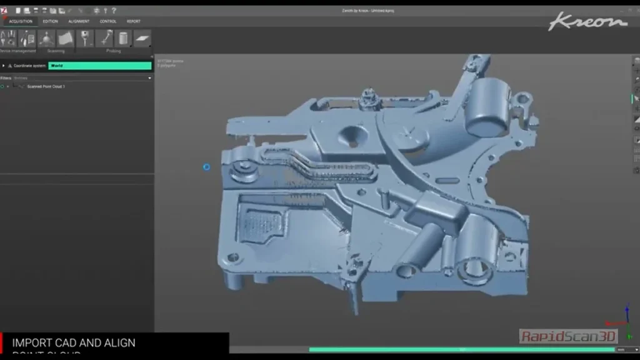Click the scanning dome icon in ribbon
The image size is (640, 360).
click(x=46, y=39)
